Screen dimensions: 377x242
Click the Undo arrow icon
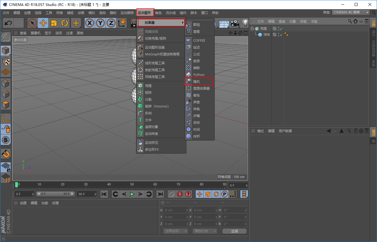click(x=8, y=23)
